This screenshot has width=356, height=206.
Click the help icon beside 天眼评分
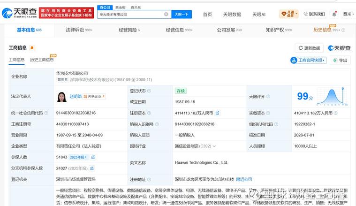click(268, 96)
